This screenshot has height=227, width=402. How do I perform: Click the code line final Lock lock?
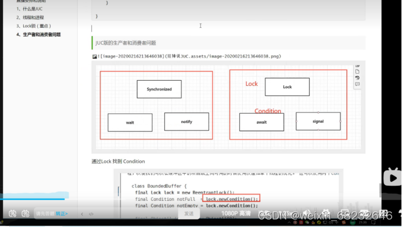[185, 192]
